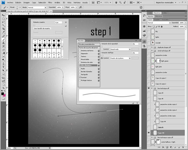Open opacity Control dropdown showing Desactivado

tap(120, 49)
